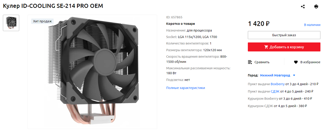Screen dimensions: 326x135
Task: Open the СДЭК pickup point link
Action: (x=275, y=91)
